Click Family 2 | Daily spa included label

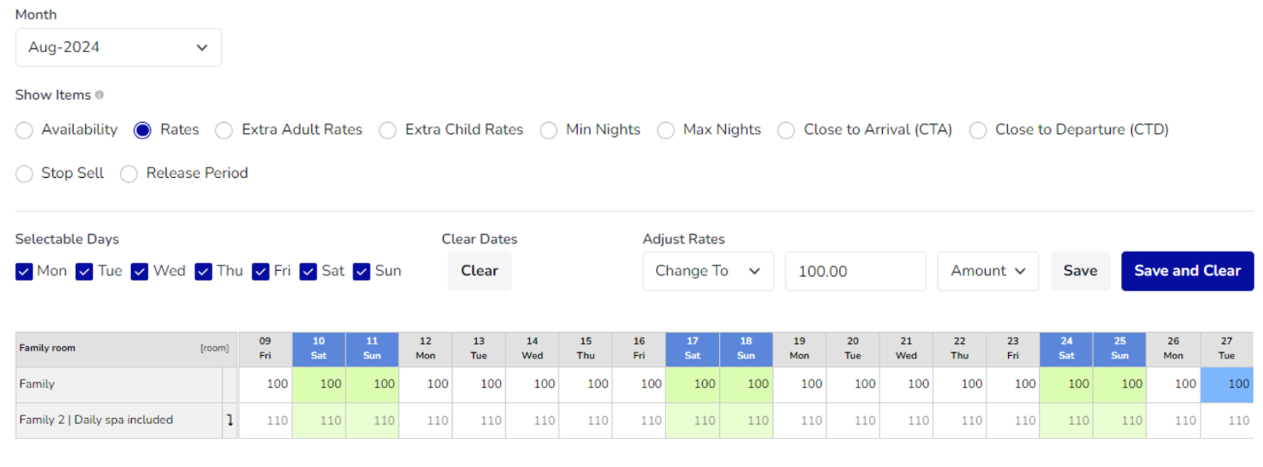click(96, 420)
